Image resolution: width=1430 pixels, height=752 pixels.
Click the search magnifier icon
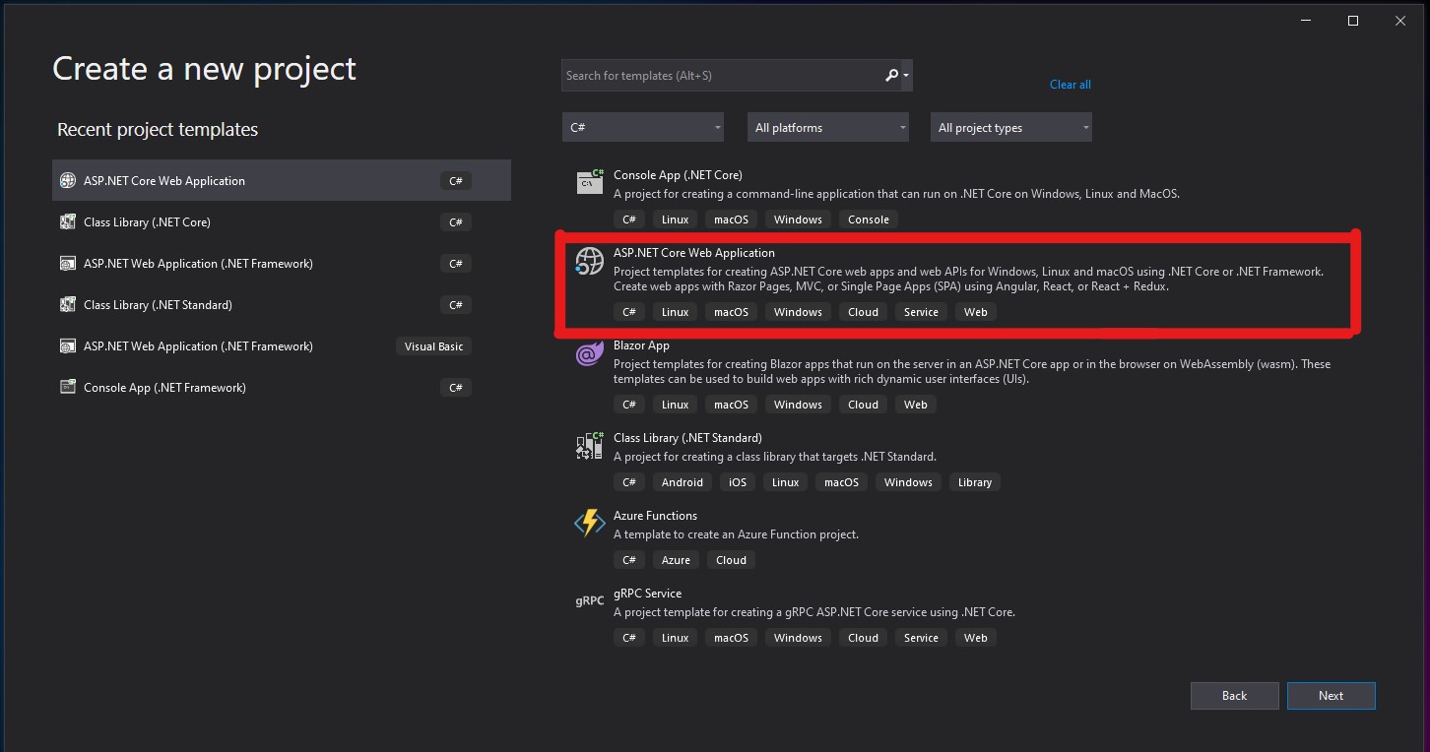coord(891,76)
